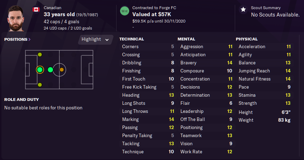This screenshot has height=160, width=304.
Task: Click the Canadian flag icon
Action: [x=36, y=9]
